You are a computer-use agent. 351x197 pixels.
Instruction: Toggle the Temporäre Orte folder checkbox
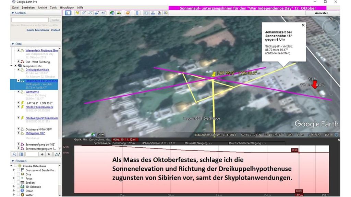(x=15, y=66)
